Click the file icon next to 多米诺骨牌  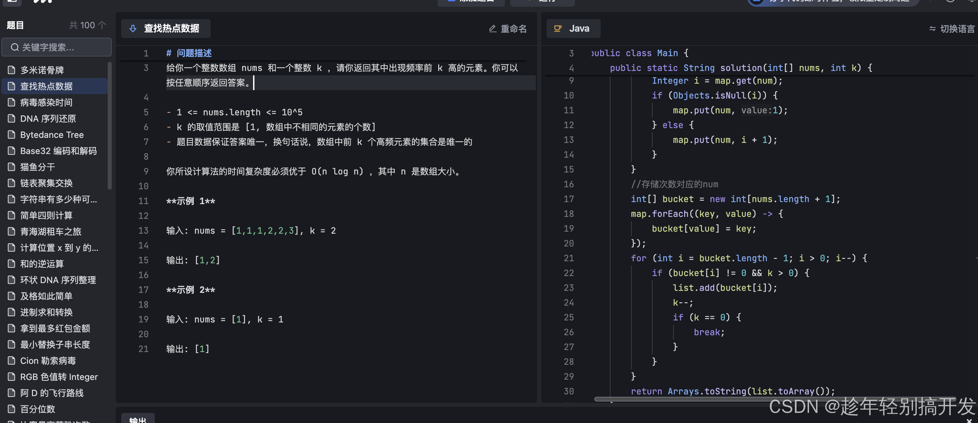(x=11, y=70)
